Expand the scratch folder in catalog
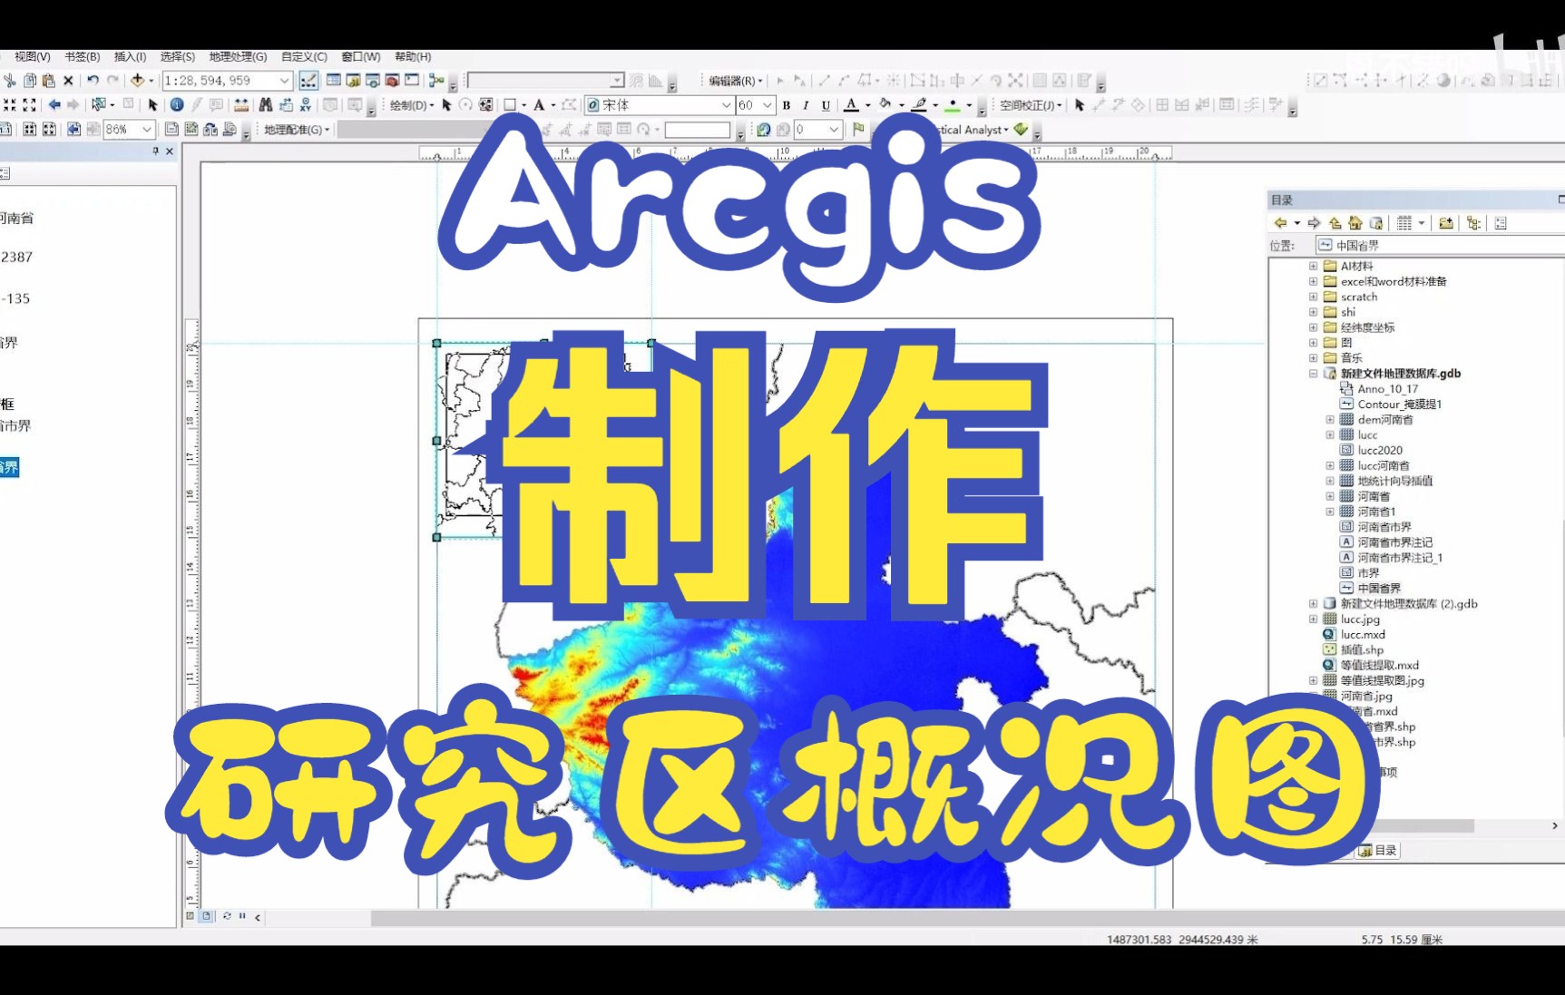Screen dimensions: 1565x995 point(1313,297)
